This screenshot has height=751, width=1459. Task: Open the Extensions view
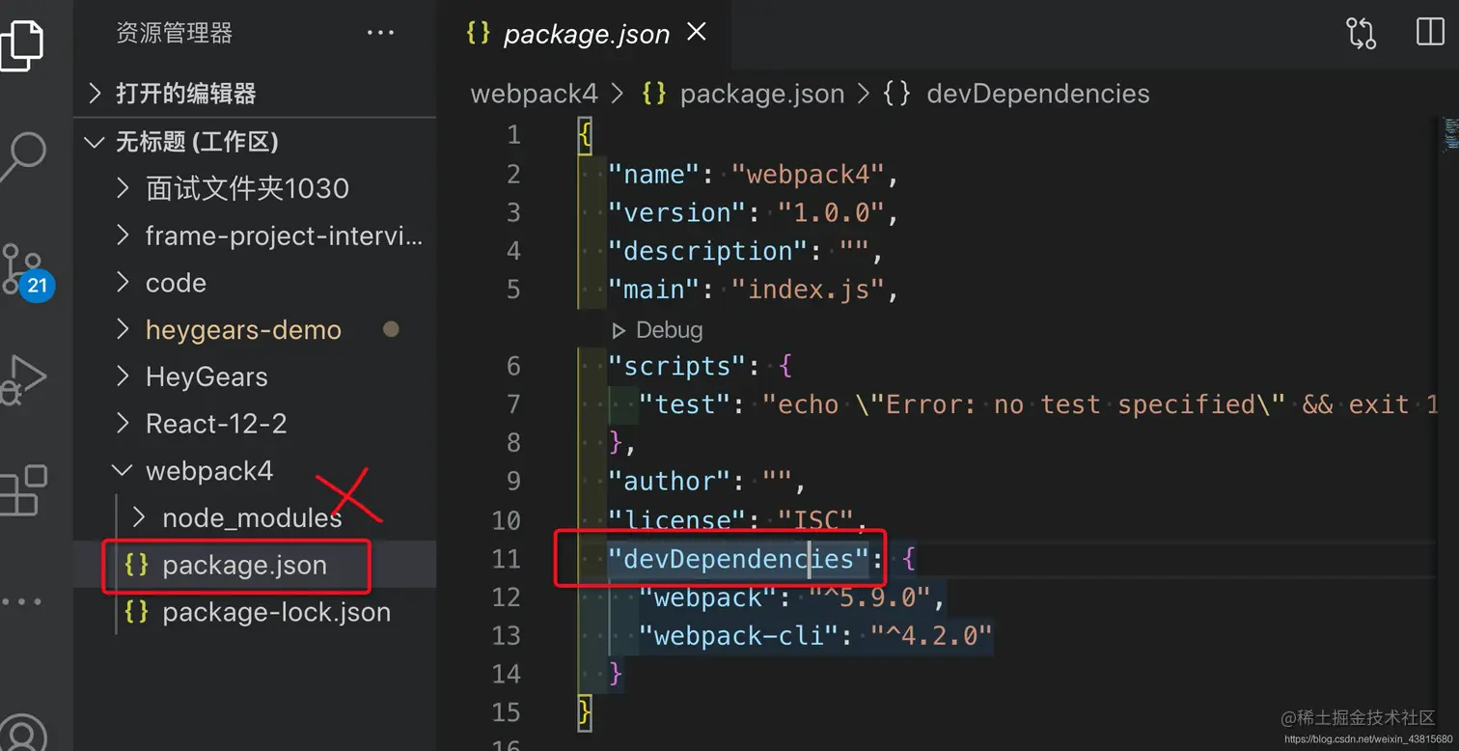point(23,491)
